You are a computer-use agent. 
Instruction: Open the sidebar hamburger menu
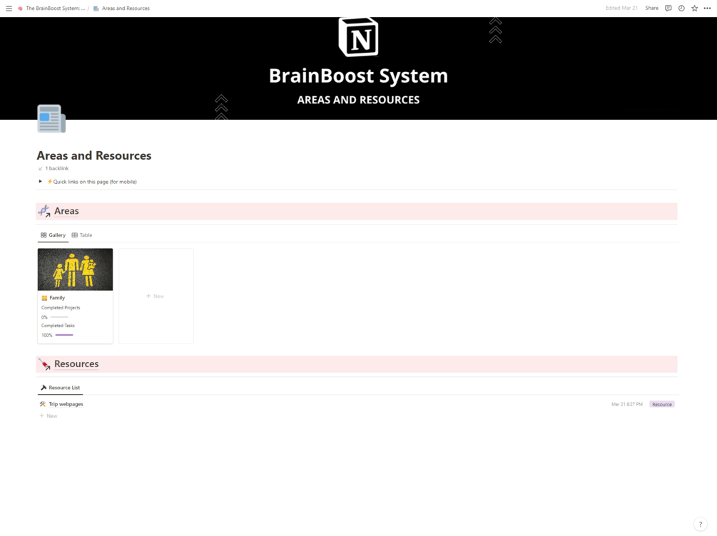coord(9,9)
